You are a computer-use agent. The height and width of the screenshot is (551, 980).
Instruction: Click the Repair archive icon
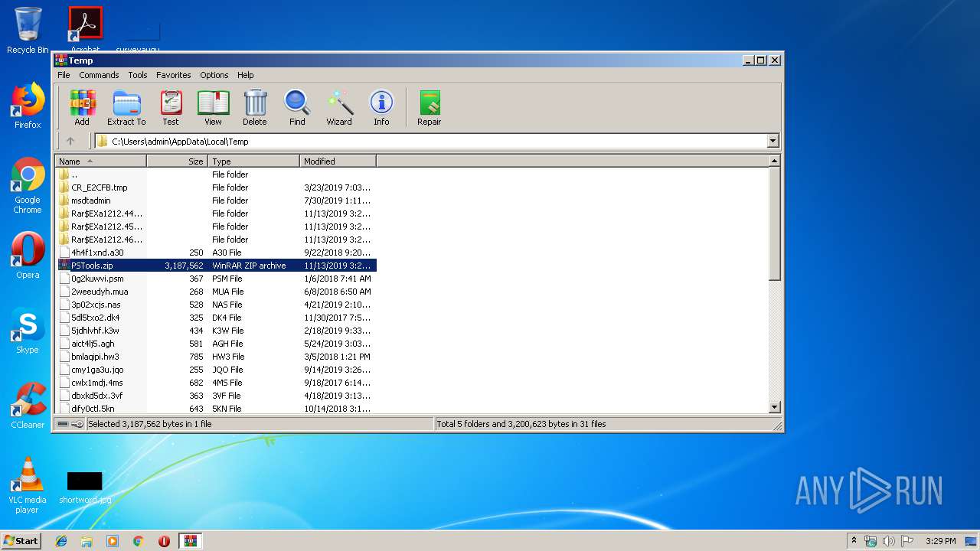pyautogui.click(x=429, y=108)
